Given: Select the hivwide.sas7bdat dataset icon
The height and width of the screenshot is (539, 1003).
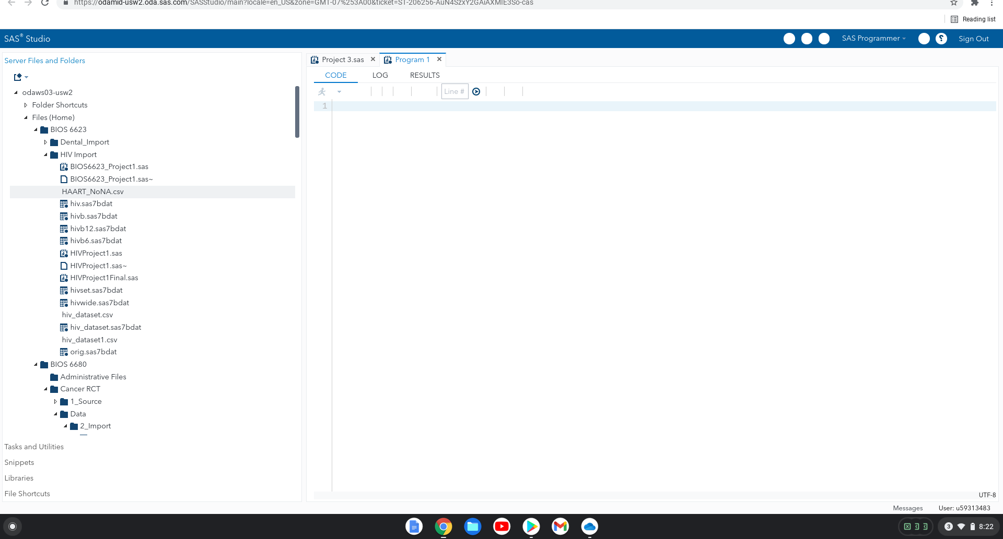Looking at the screenshot, I should (x=64, y=303).
